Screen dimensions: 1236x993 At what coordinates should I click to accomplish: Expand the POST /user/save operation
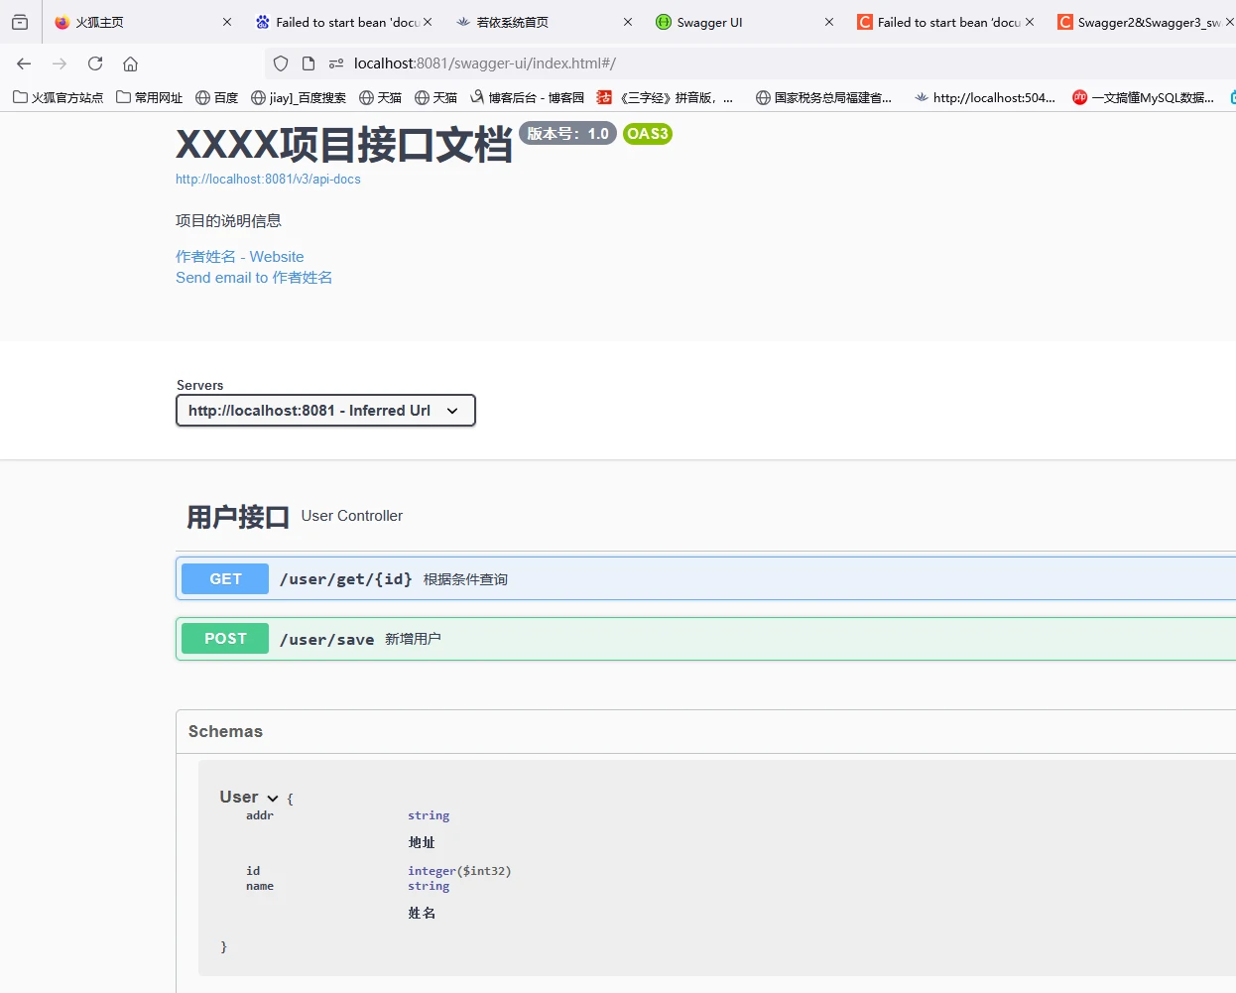(706, 639)
